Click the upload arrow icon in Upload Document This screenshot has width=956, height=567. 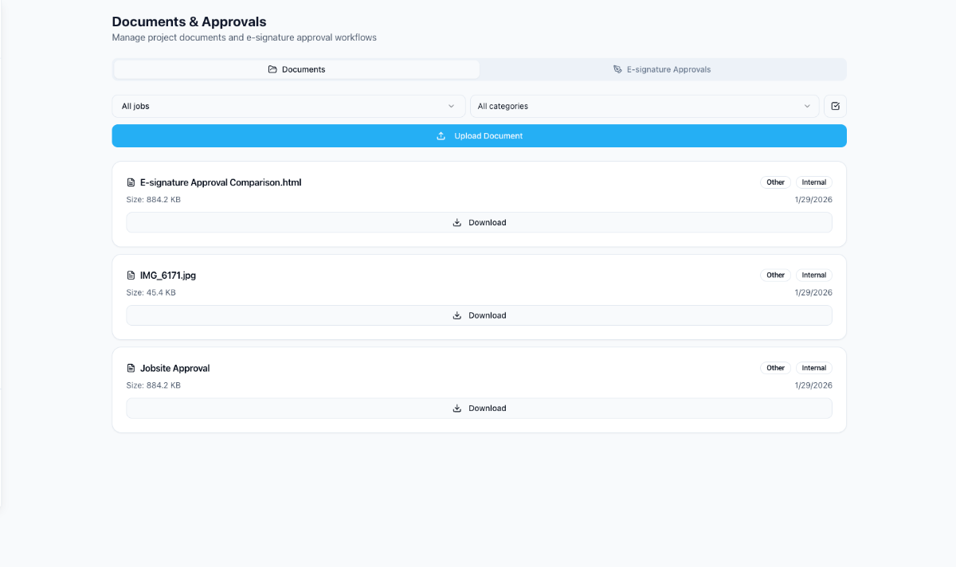click(441, 135)
